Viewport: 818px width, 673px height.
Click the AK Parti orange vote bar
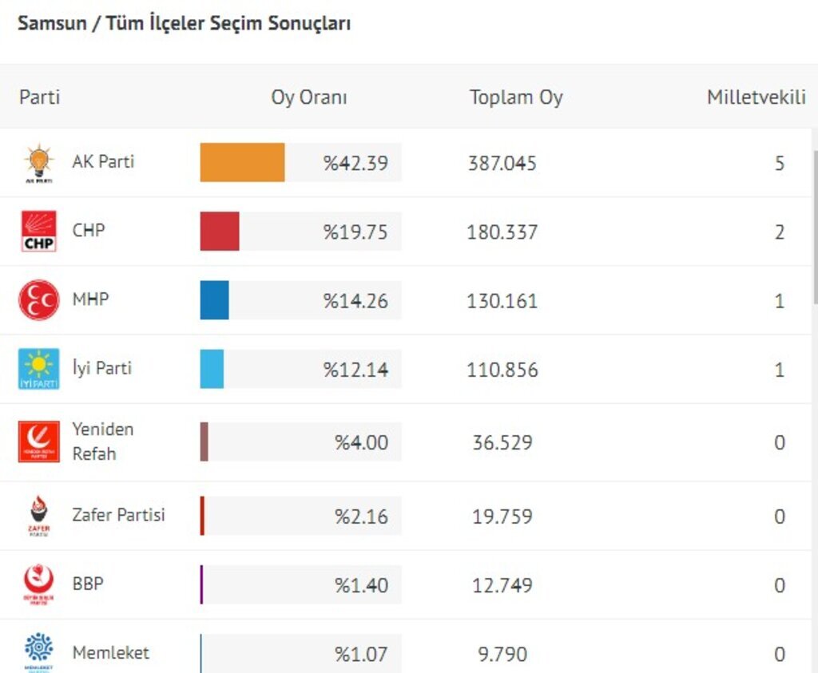click(x=242, y=163)
